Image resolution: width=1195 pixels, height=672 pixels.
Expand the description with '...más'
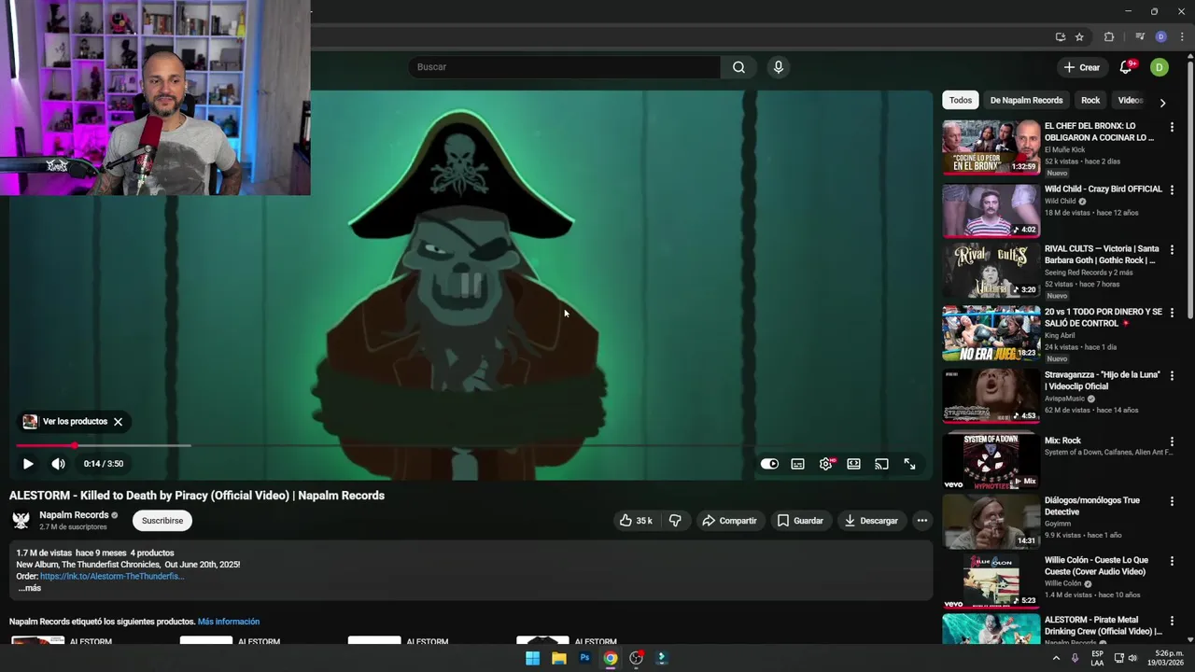[29, 588]
